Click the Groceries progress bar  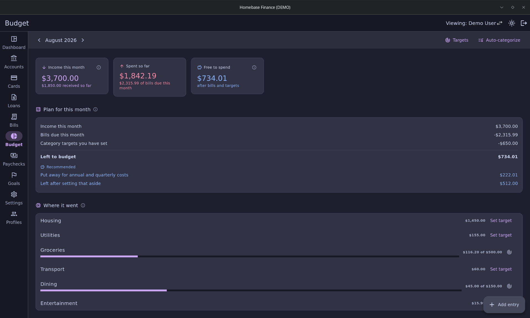pos(250,256)
